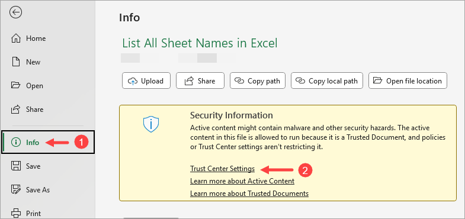Click the Info page heading at top

[129, 18]
